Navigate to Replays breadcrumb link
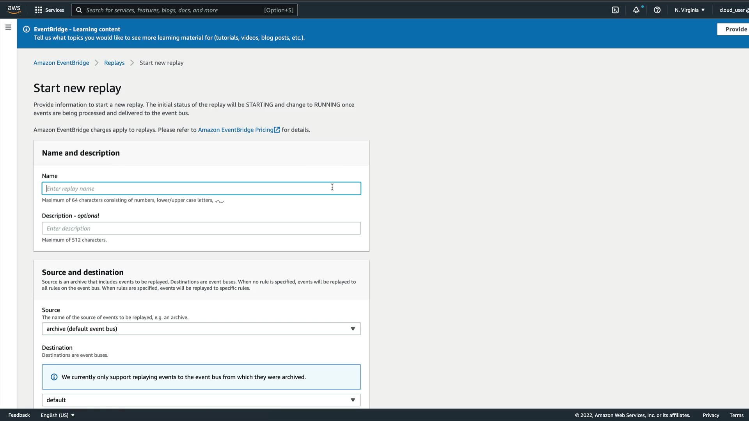 (114, 63)
